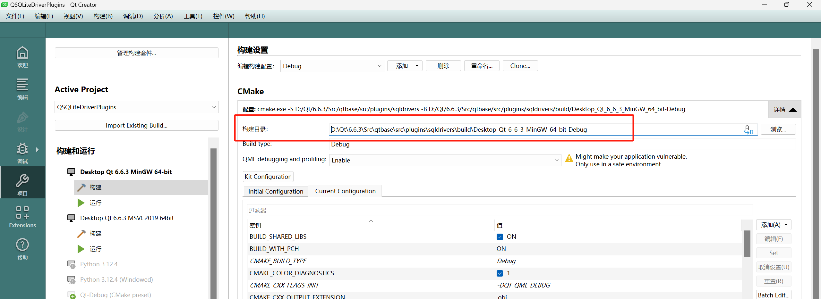Click the Python 3.12.4 (Windowed) kit icon
The height and width of the screenshot is (299, 821).
pos(71,280)
